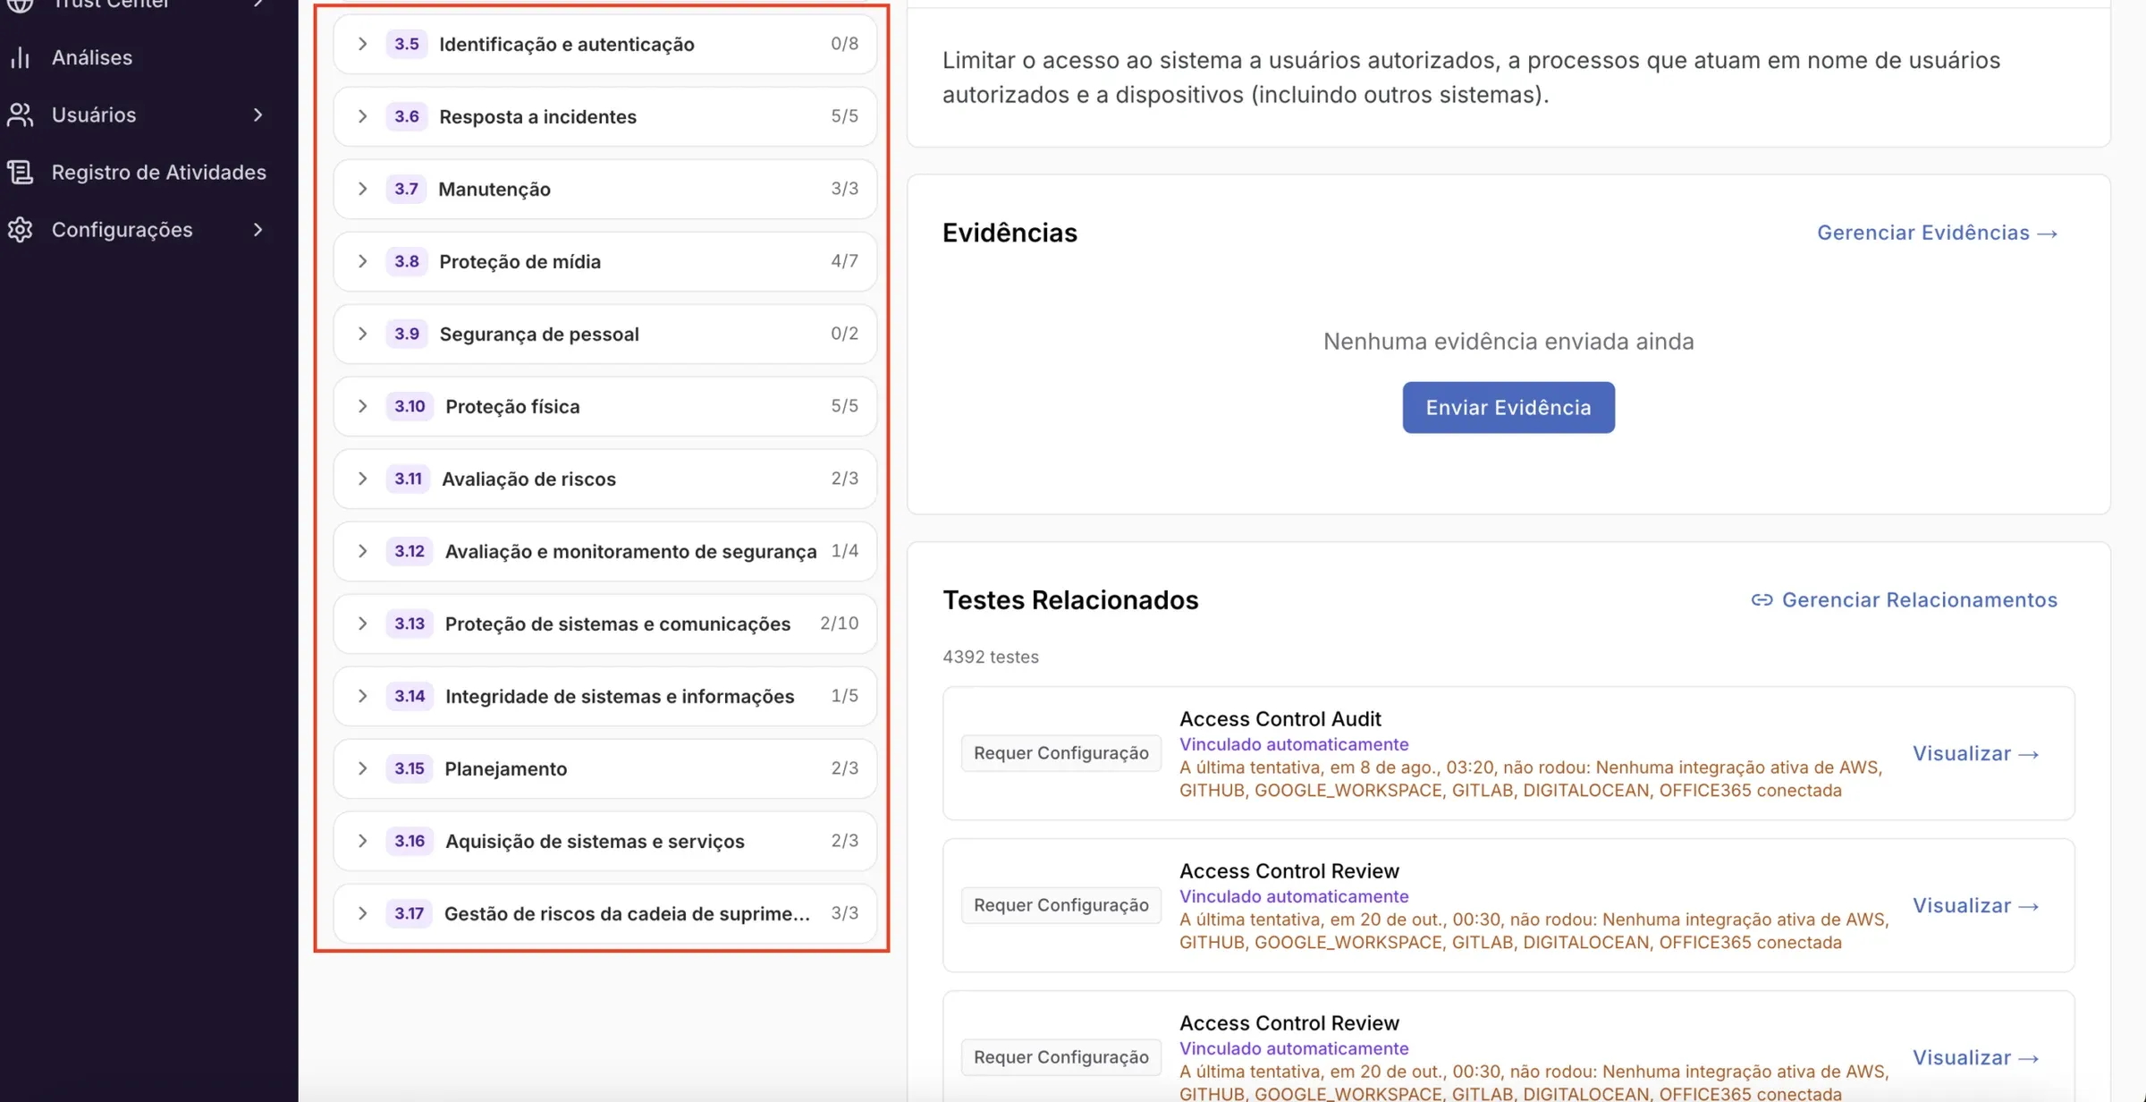Click the Enviar Evidência button
The width and height of the screenshot is (2146, 1102).
[x=1508, y=407]
